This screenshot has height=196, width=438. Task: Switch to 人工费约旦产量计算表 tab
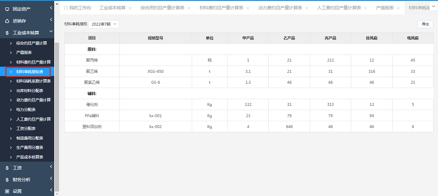click(x=339, y=8)
